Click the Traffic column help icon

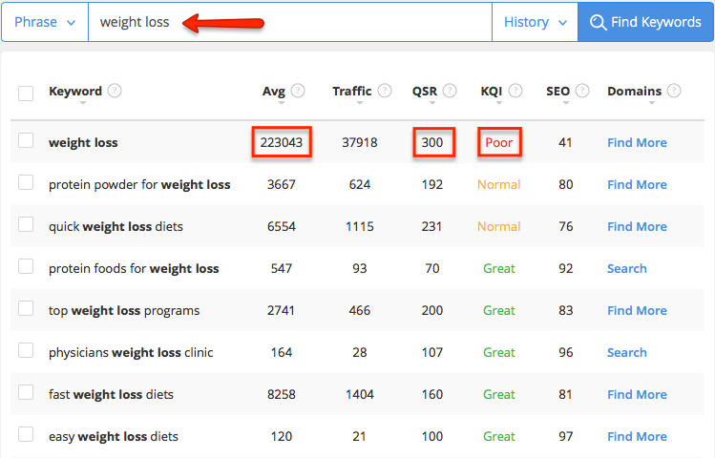pyautogui.click(x=385, y=91)
